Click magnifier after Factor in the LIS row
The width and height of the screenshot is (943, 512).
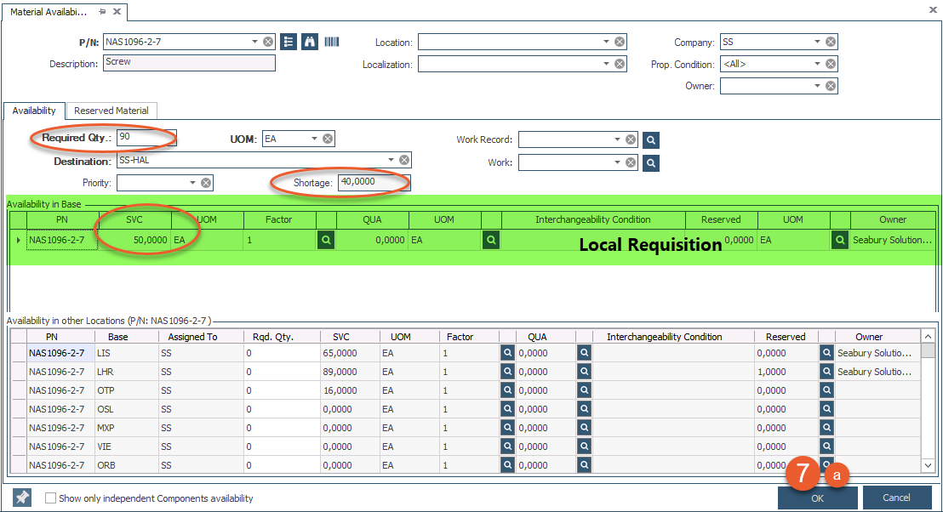coord(507,353)
